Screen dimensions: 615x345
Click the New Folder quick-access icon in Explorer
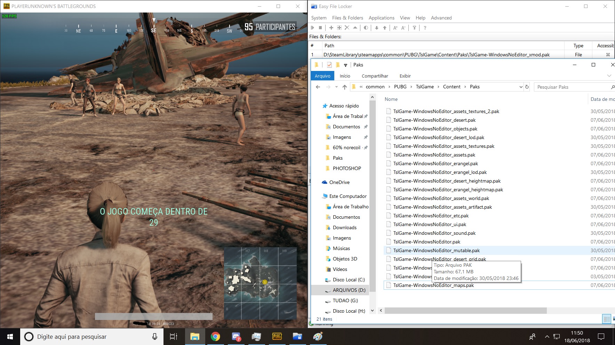(x=337, y=65)
